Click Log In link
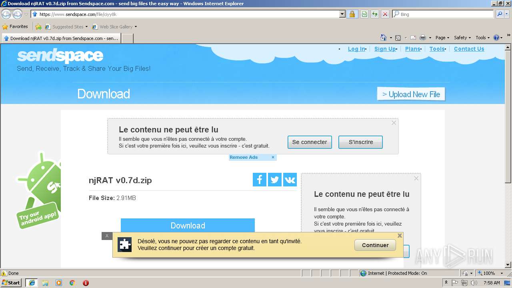The image size is (512, 288). [356, 49]
